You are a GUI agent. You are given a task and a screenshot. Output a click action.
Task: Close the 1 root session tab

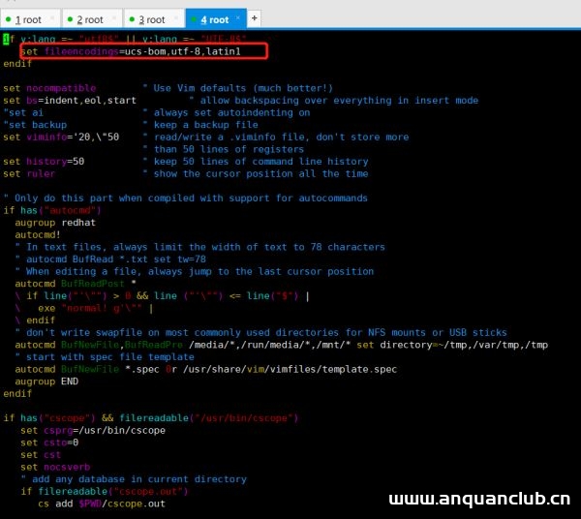coord(52,19)
